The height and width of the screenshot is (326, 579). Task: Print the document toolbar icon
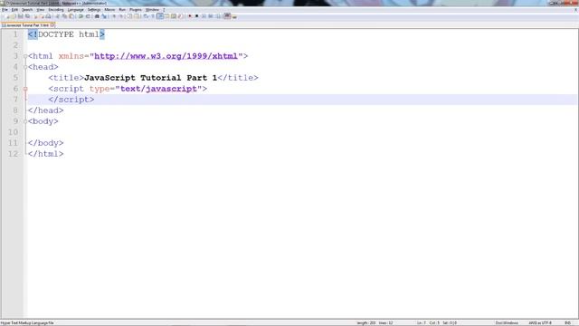tap(48, 16)
